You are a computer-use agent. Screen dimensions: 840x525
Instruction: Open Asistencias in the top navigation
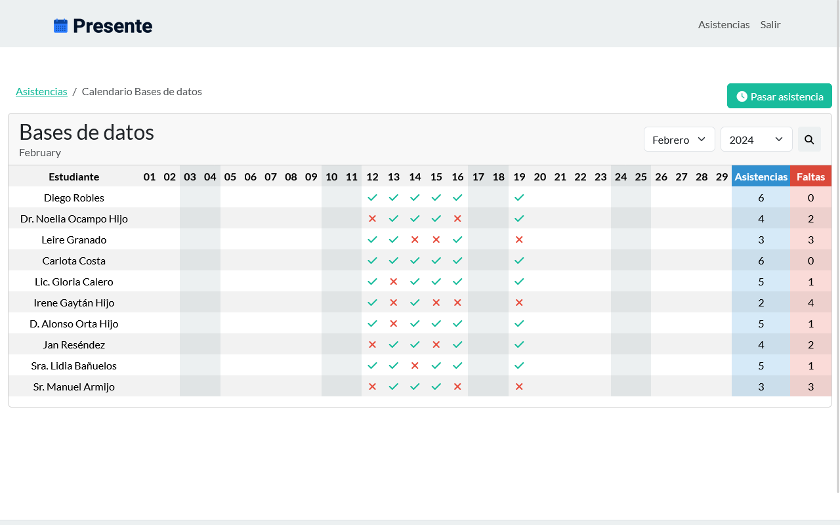tap(724, 24)
